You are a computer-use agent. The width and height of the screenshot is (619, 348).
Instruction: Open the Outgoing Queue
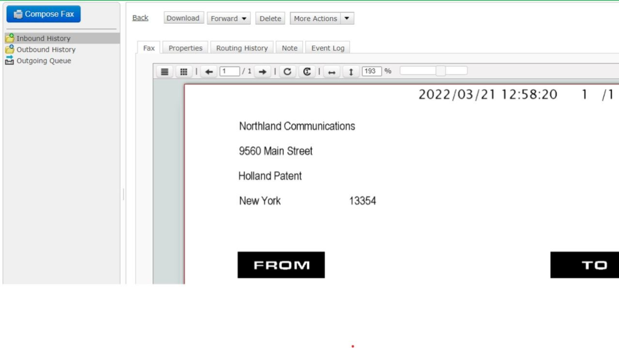[44, 60]
